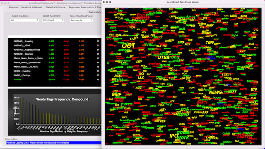
Task: Click the yellow MCD tag
Action: (199, 76)
